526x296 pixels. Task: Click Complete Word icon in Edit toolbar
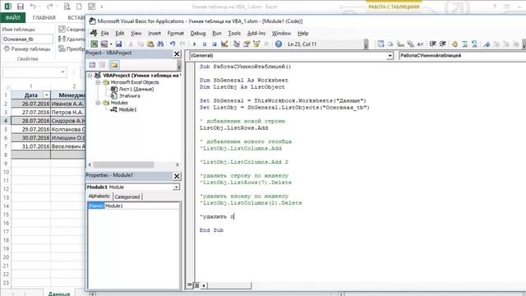(x=420, y=44)
